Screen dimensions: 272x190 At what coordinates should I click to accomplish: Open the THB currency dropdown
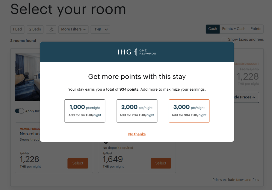100,29
